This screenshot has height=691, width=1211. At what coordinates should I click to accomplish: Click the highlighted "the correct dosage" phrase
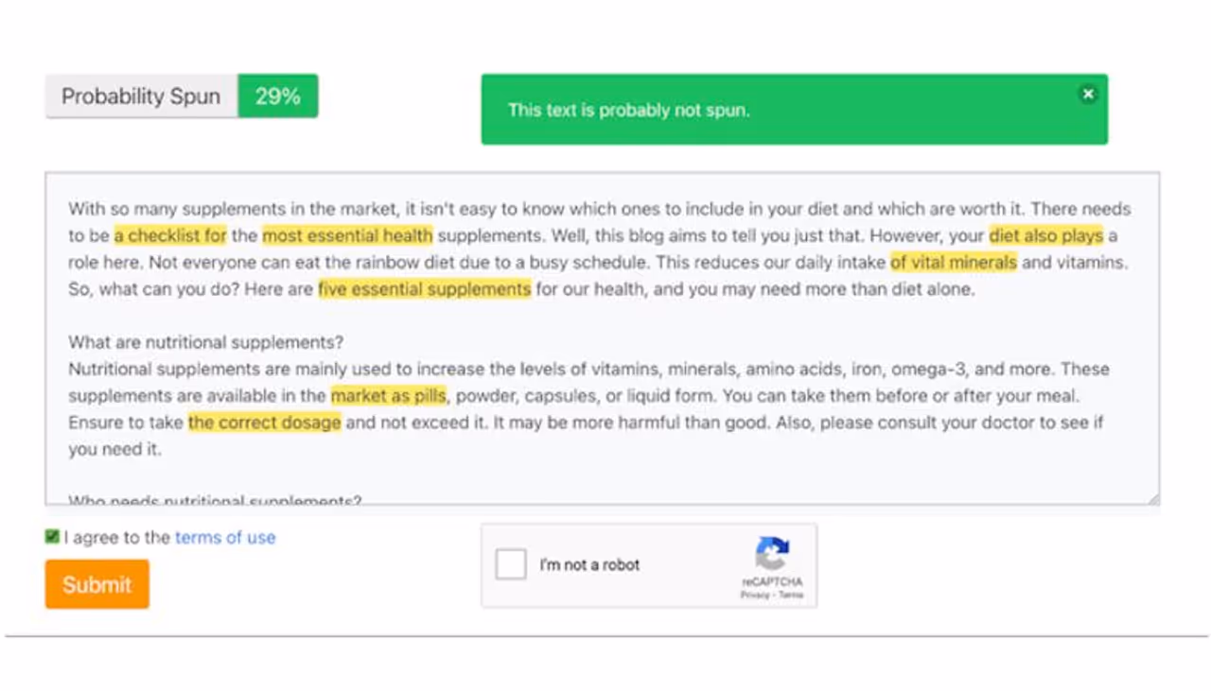point(264,423)
